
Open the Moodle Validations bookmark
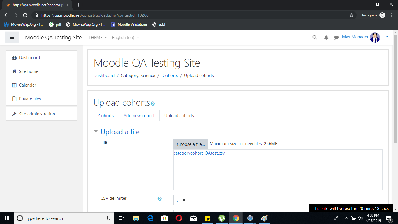[129, 24]
